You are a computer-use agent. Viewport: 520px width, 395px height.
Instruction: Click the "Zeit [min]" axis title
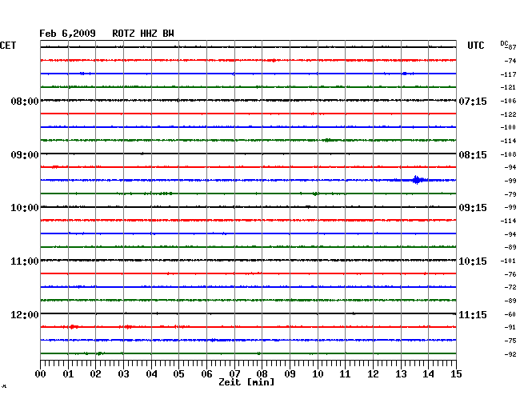(246, 382)
